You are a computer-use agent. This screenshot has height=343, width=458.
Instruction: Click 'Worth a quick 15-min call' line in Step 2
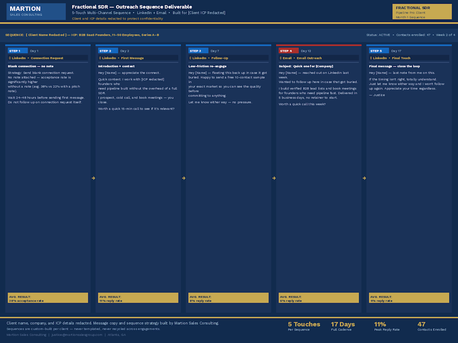tap(136, 109)
